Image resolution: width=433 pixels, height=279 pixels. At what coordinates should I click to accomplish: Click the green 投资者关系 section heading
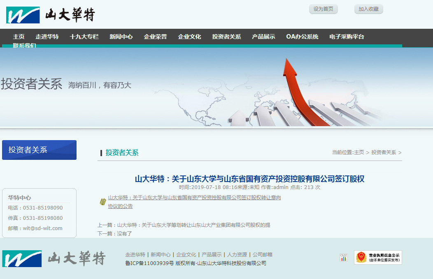(122, 153)
